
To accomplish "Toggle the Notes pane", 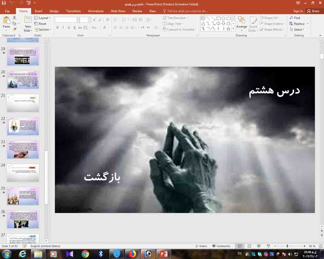I will (x=201, y=246).
